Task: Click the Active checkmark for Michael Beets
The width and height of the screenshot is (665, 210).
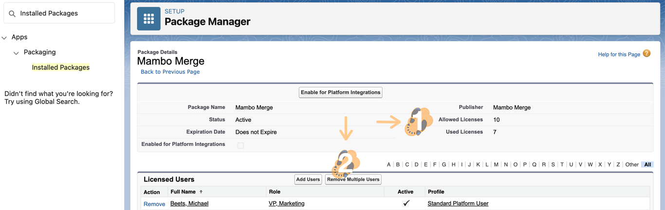Action: [406, 204]
